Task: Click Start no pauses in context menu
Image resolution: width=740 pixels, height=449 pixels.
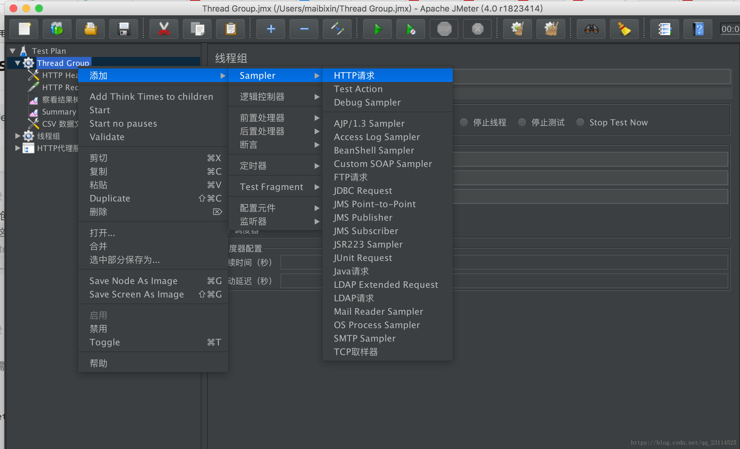Action: (x=153, y=123)
